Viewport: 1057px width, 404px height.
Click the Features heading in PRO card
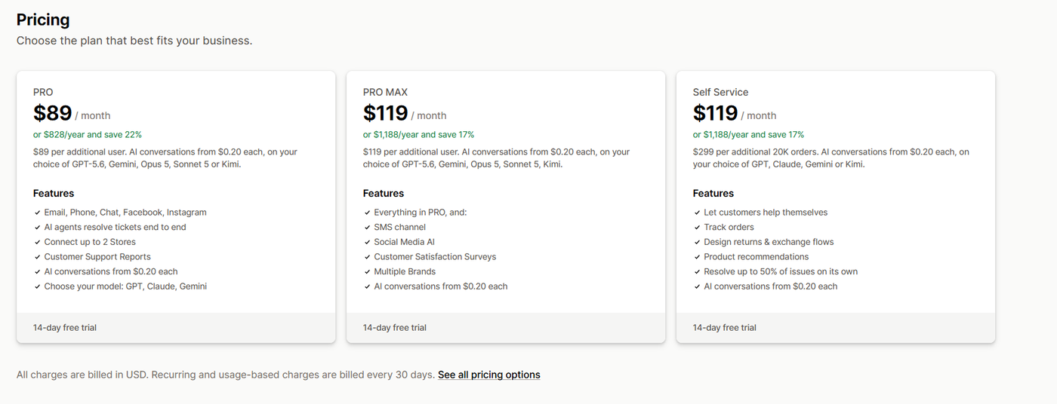click(x=54, y=194)
